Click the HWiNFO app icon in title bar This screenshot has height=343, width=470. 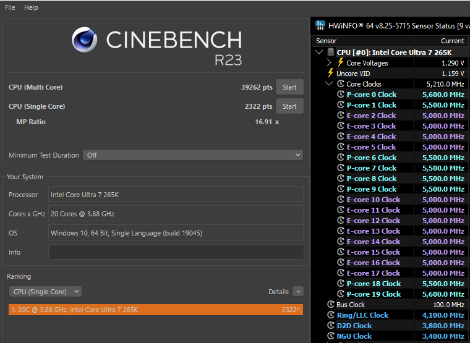click(320, 25)
